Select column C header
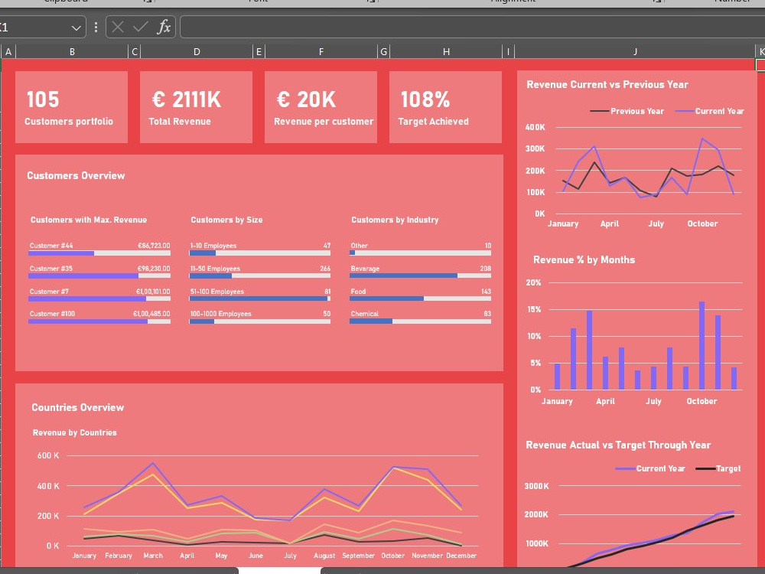Image resolution: width=765 pixels, height=574 pixels. (135, 51)
